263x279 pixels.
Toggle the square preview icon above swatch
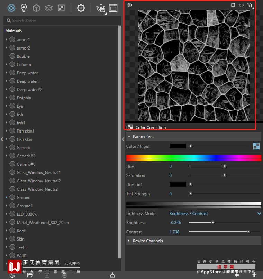tap(233, 5)
